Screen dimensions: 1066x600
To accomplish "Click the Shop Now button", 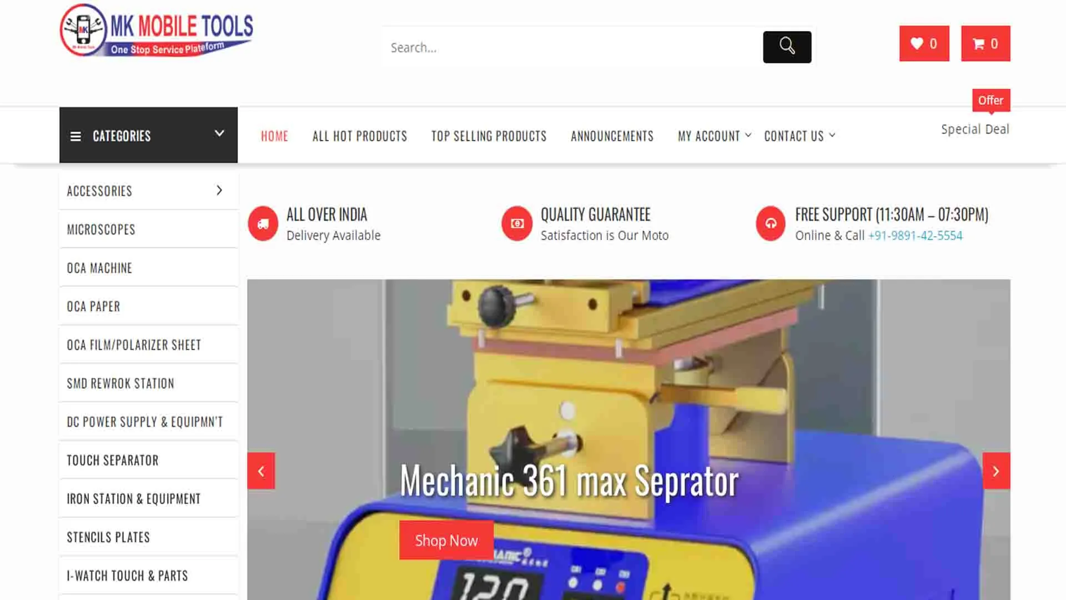I will click(446, 541).
